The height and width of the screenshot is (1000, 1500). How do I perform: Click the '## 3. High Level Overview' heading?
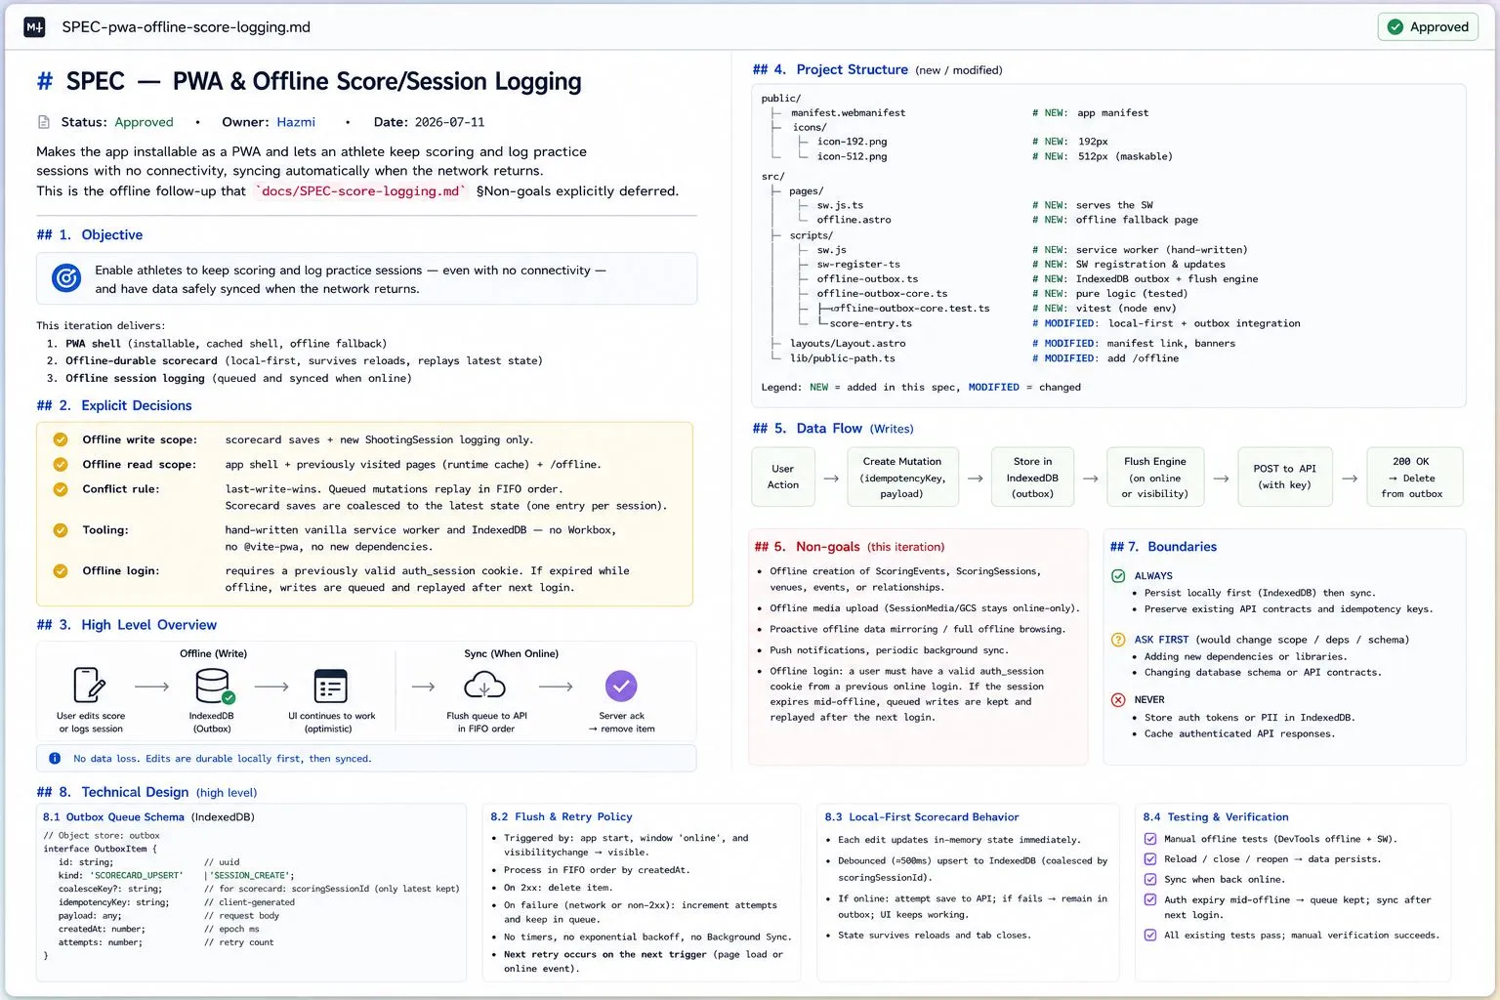click(127, 625)
